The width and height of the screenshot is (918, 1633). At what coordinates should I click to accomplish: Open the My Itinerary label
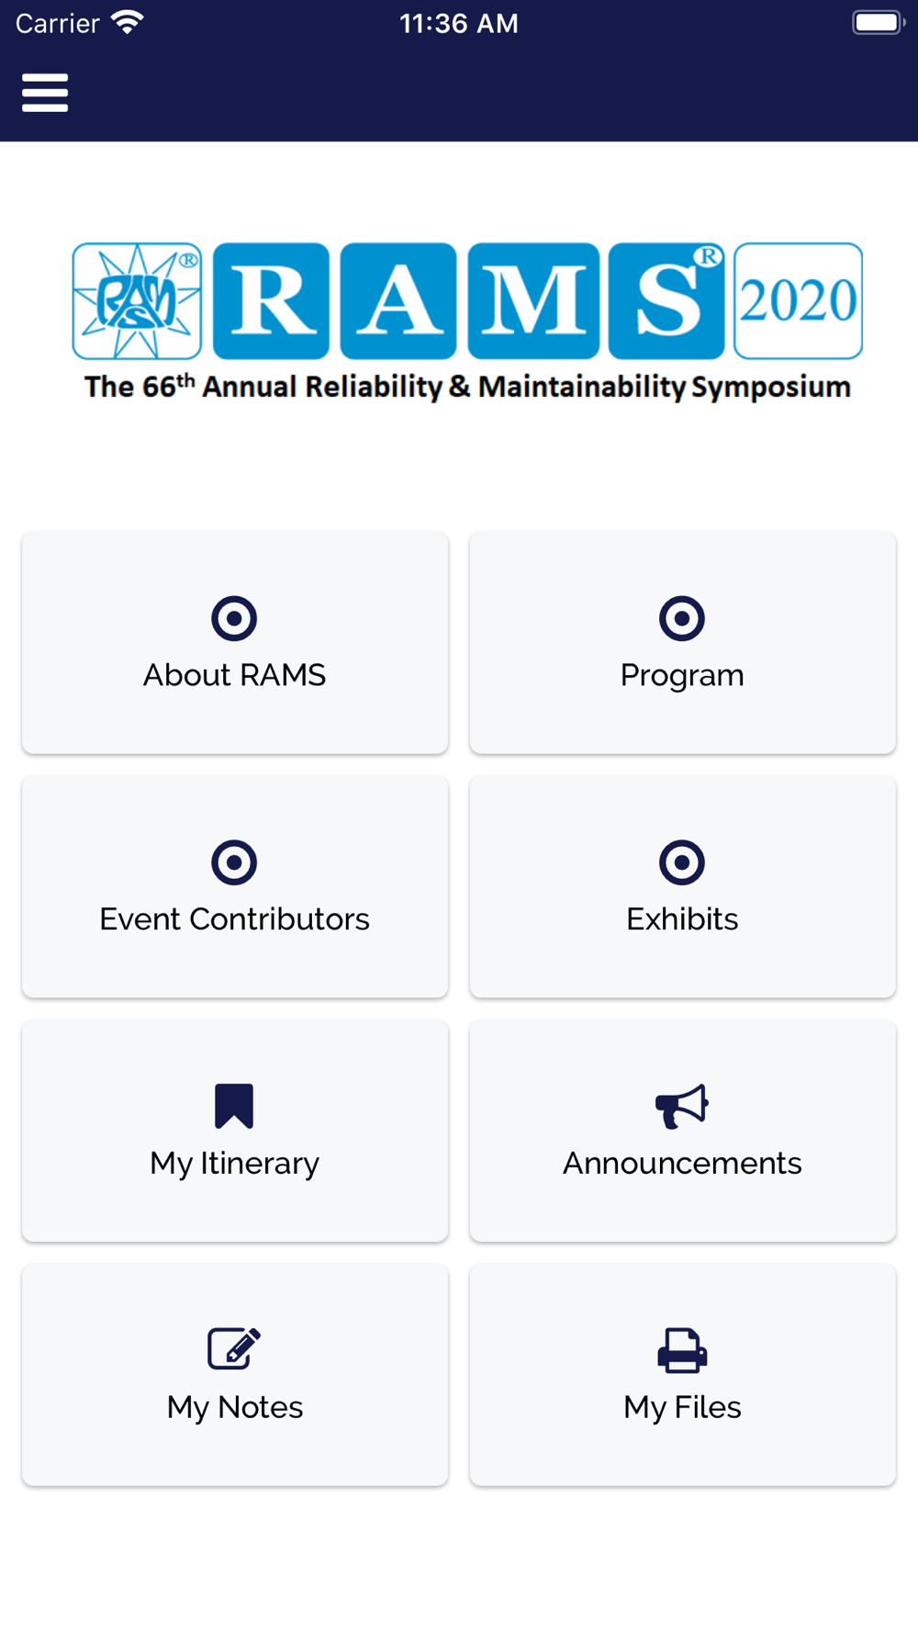point(234,1165)
